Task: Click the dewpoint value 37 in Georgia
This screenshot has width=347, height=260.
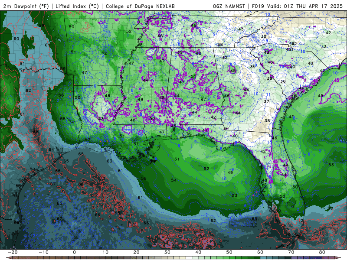Action: click(x=266, y=101)
